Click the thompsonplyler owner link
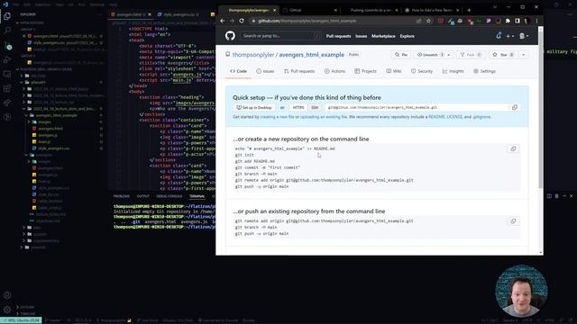This screenshot has height=324, width=577. [x=253, y=55]
